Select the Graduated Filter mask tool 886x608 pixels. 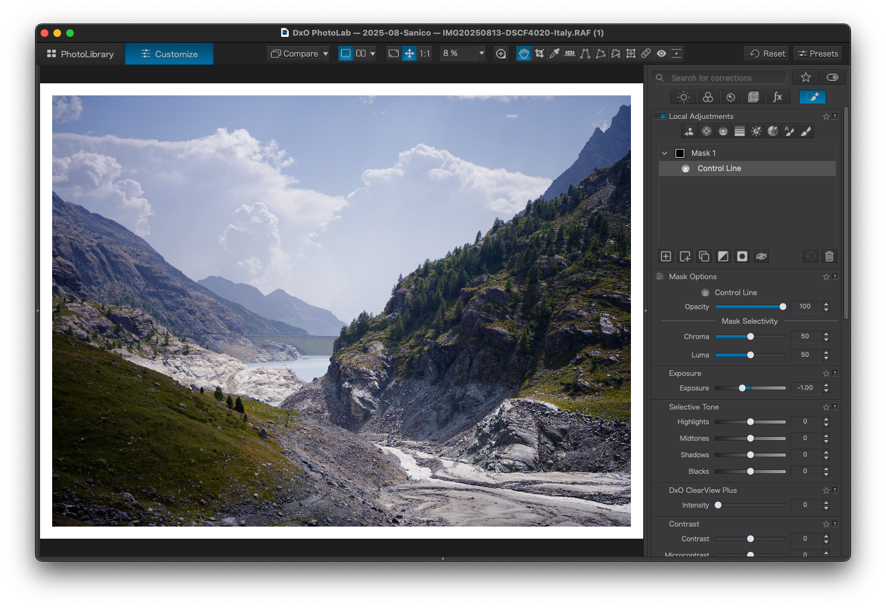pos(740,131)
